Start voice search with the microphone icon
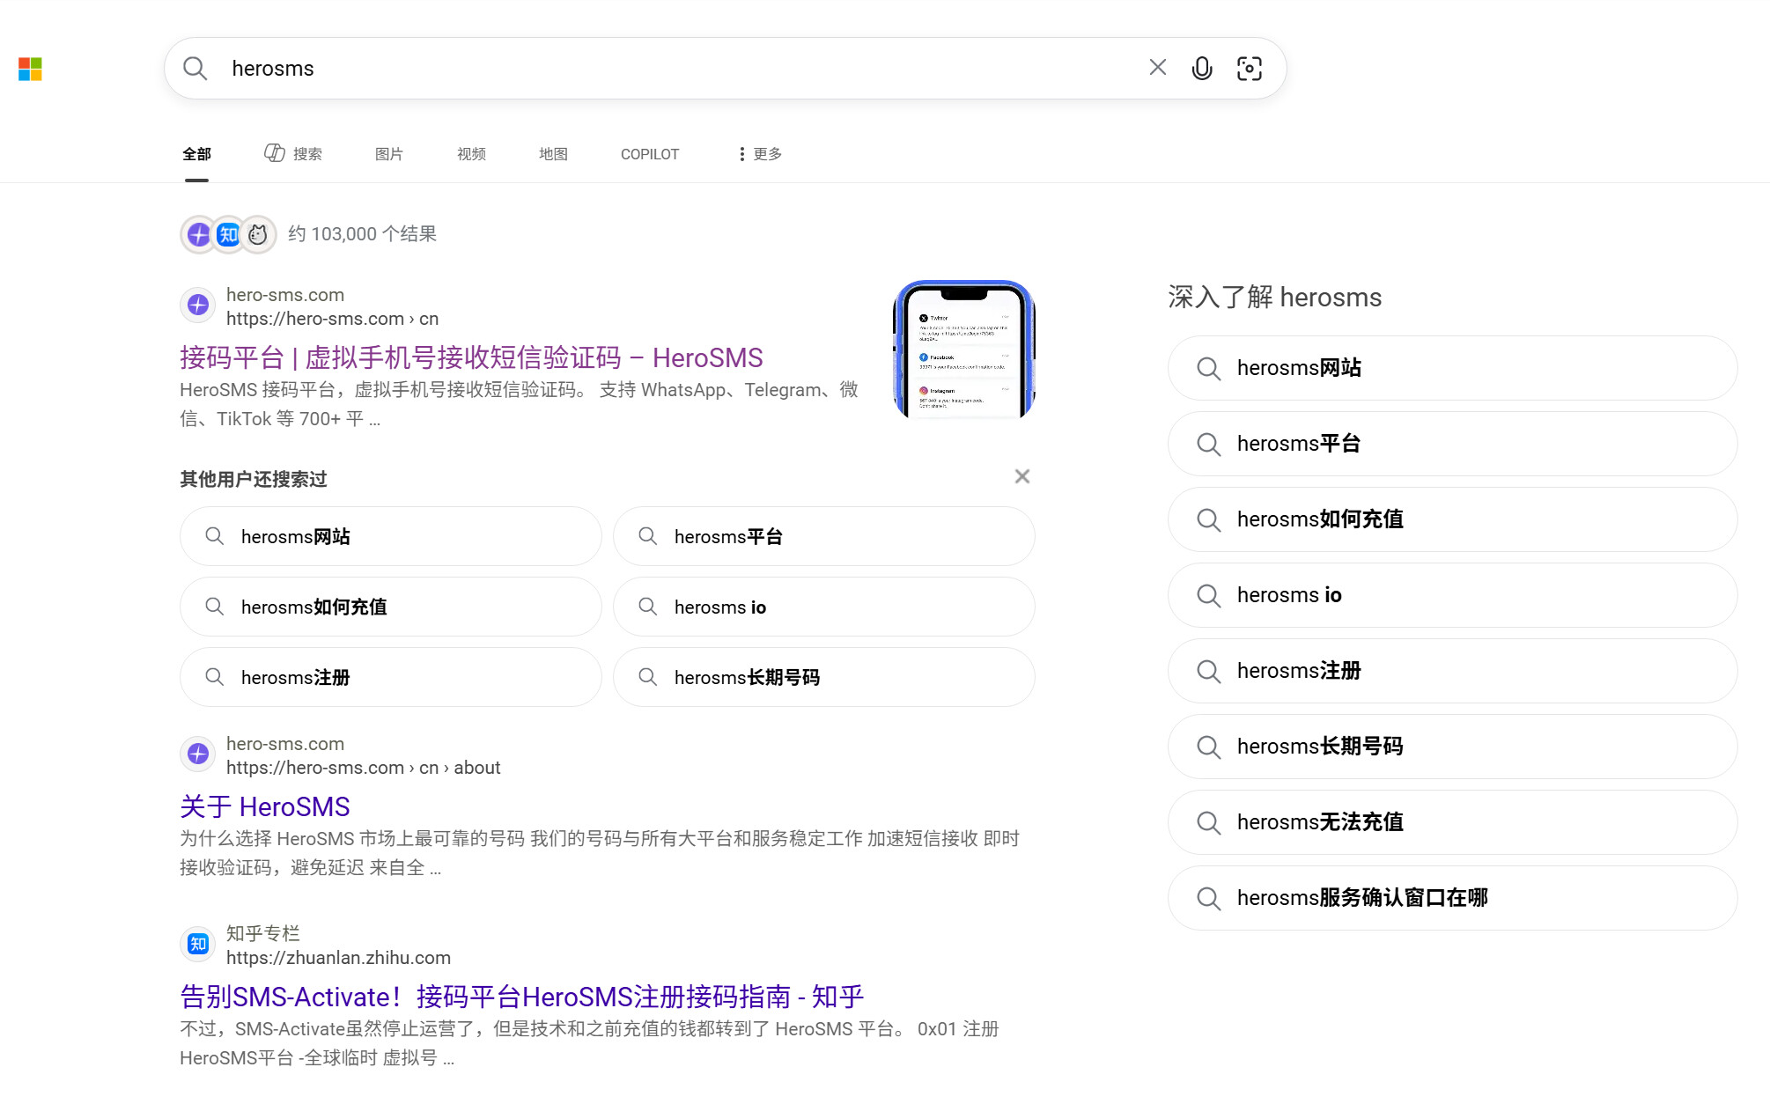1770x1104 pixels. tap(1202, 69)
